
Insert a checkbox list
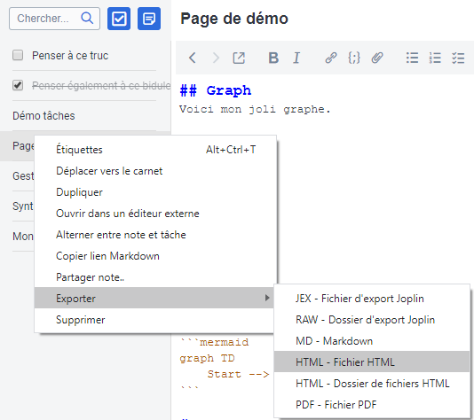458,58
